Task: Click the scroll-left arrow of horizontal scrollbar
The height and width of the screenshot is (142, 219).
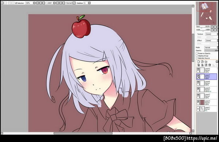Action: click(2, 133)
